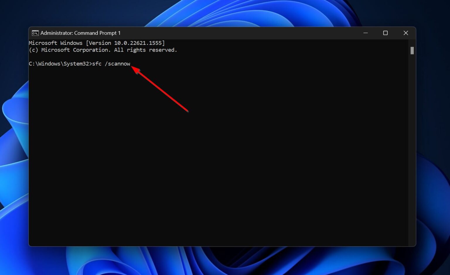
Task: Close the Command Prompt window
Action: pyautogui.click(x=406, y=33)
